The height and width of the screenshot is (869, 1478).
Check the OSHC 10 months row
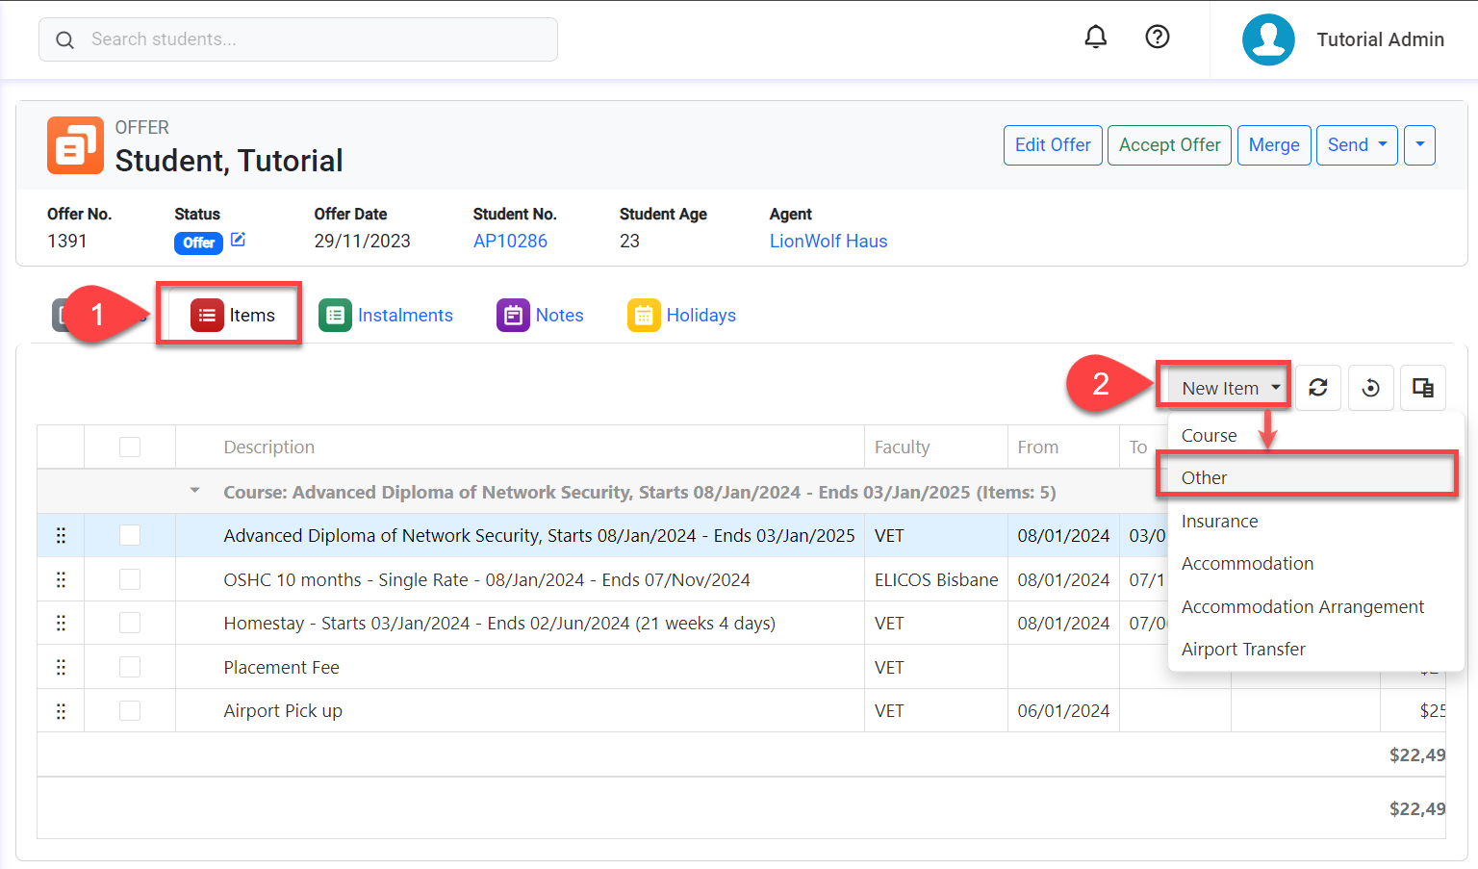click(130, 579)
